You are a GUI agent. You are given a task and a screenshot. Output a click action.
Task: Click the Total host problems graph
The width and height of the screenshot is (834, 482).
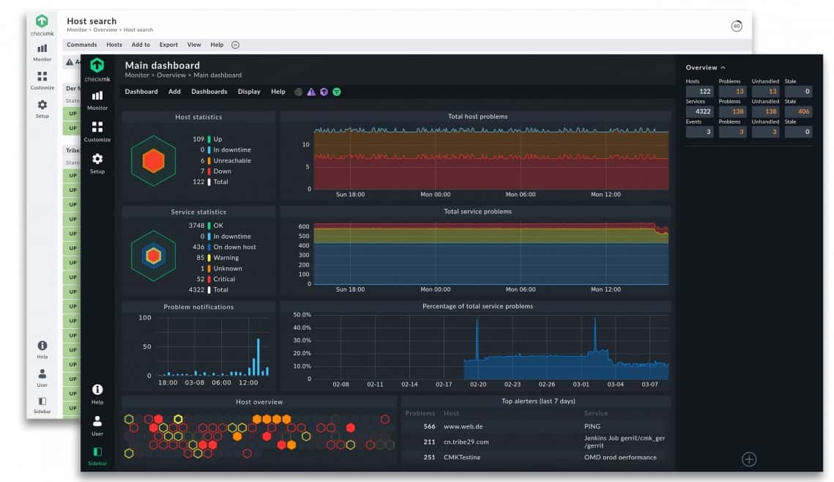[491, 158]
